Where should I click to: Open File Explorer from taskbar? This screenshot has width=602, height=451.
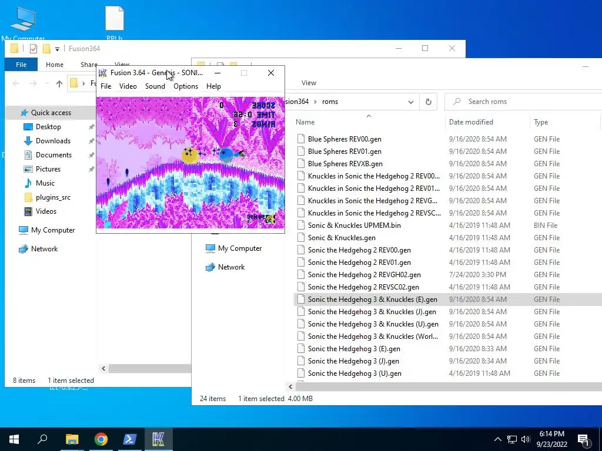(x=72, y=439)
